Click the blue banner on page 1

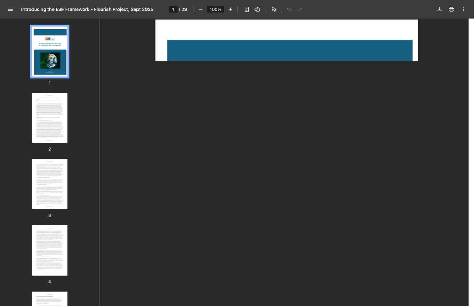tap(290, 50)
